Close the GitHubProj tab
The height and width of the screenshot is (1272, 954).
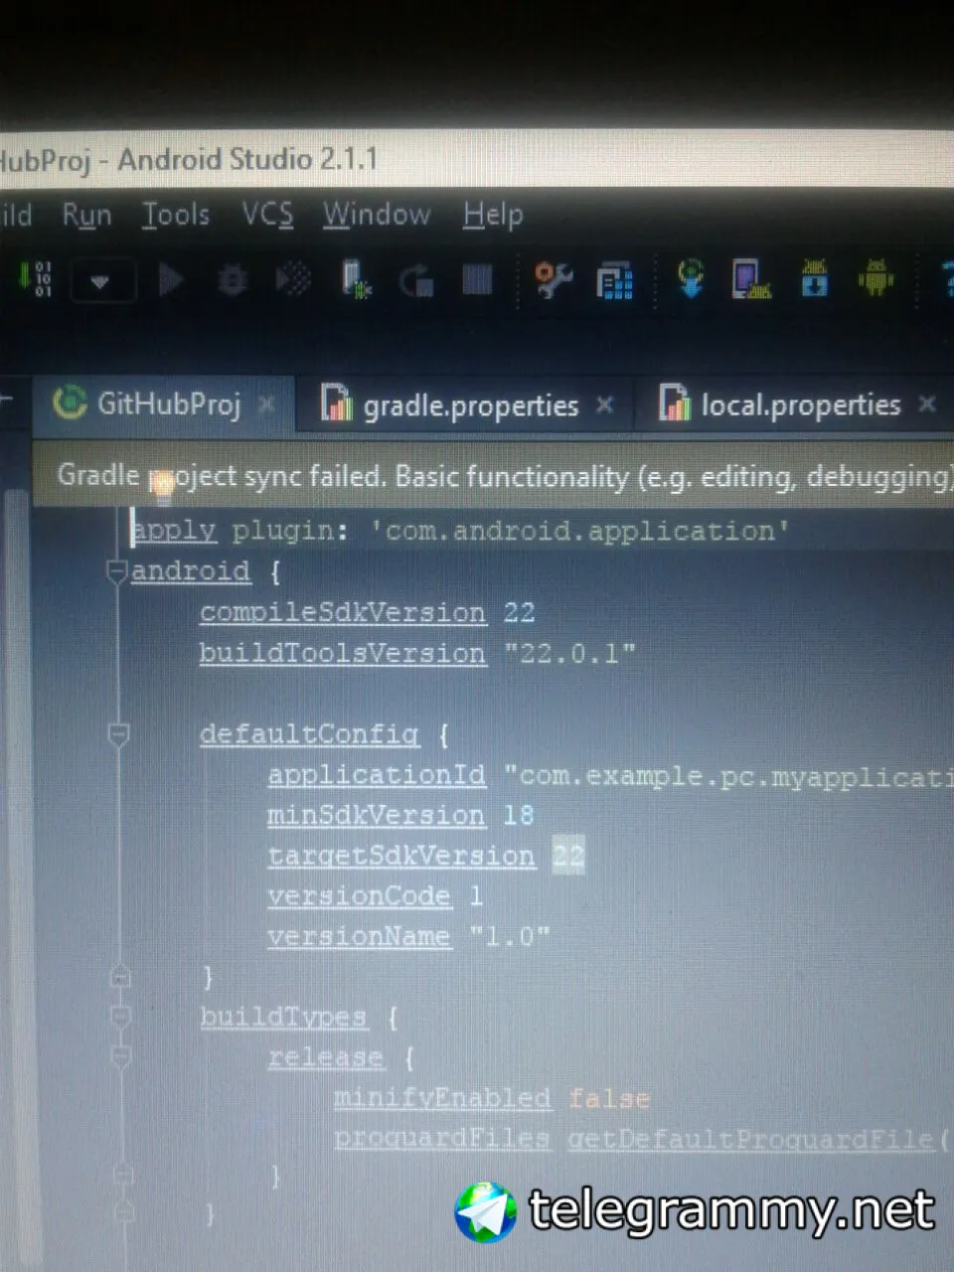tap(266, 404)
